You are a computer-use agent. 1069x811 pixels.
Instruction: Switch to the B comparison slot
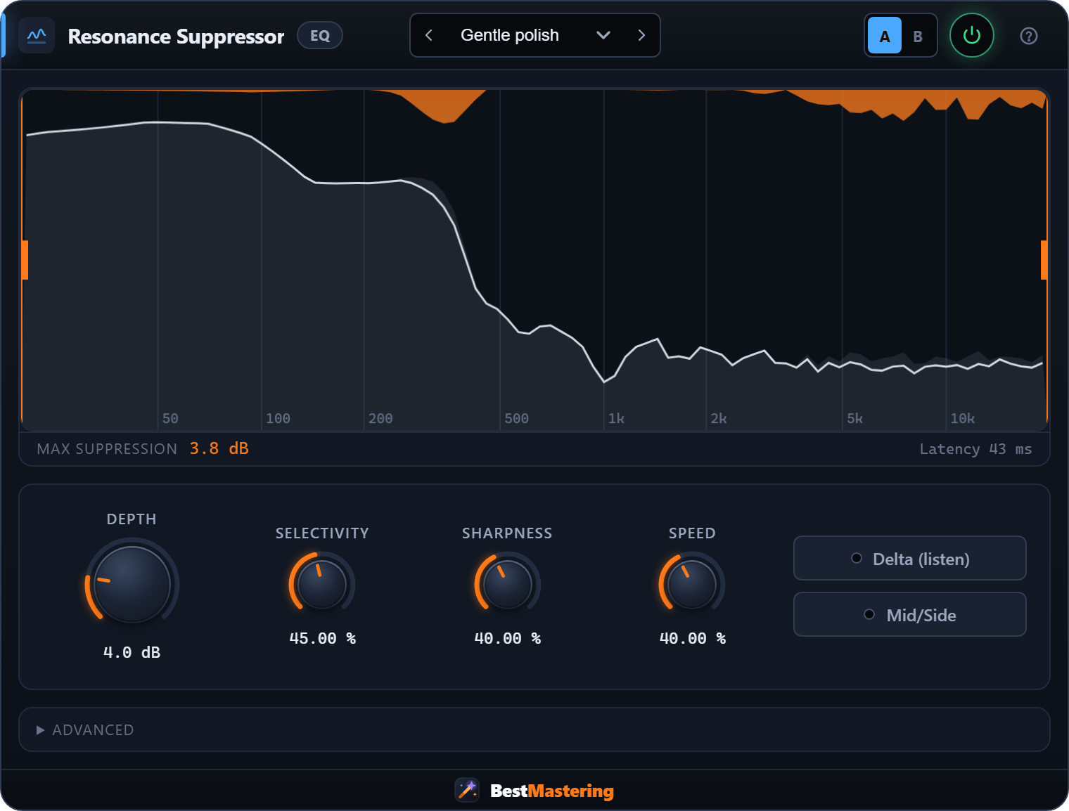pos(918,37)
